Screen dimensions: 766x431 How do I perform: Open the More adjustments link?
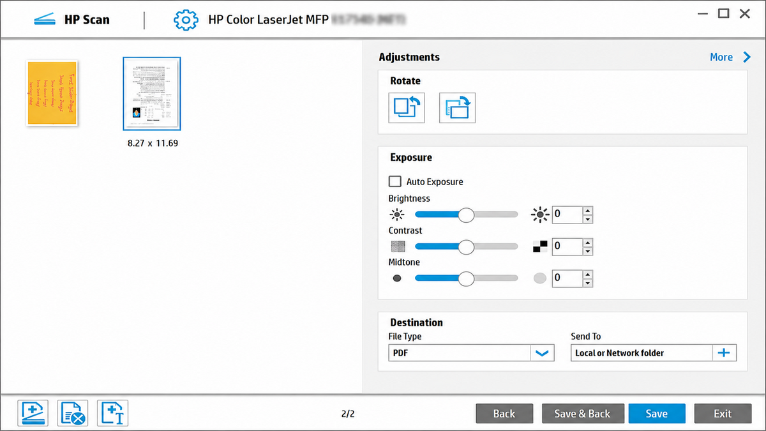tap(721, 57)
